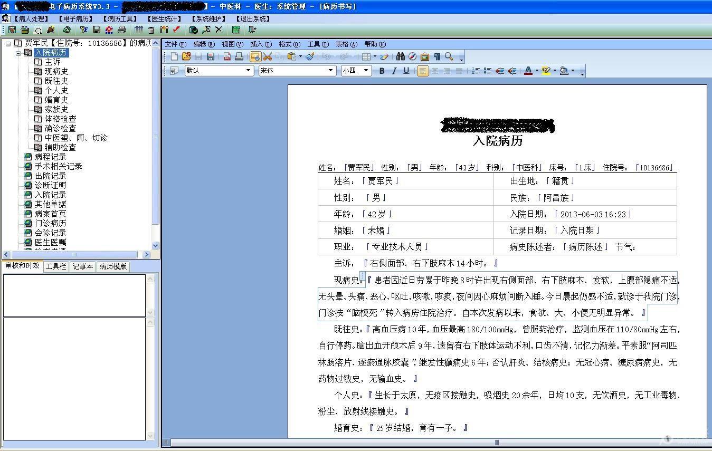Open the highlight color dropdown arrow

tap(555, 71)
